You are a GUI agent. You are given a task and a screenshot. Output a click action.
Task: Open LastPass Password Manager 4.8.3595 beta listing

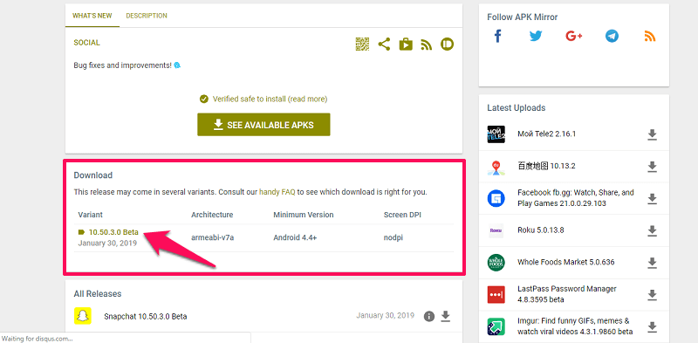[x=567, y=294]
